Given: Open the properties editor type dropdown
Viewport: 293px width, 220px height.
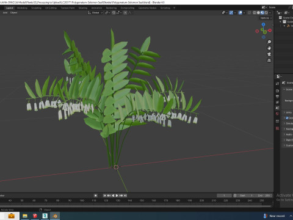Looking at the screenshot, I should [279, 76].
